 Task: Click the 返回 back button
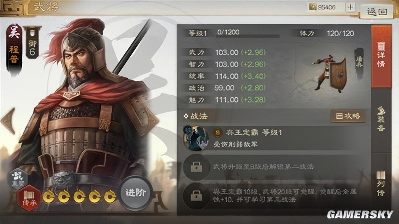tap(377, 11)
